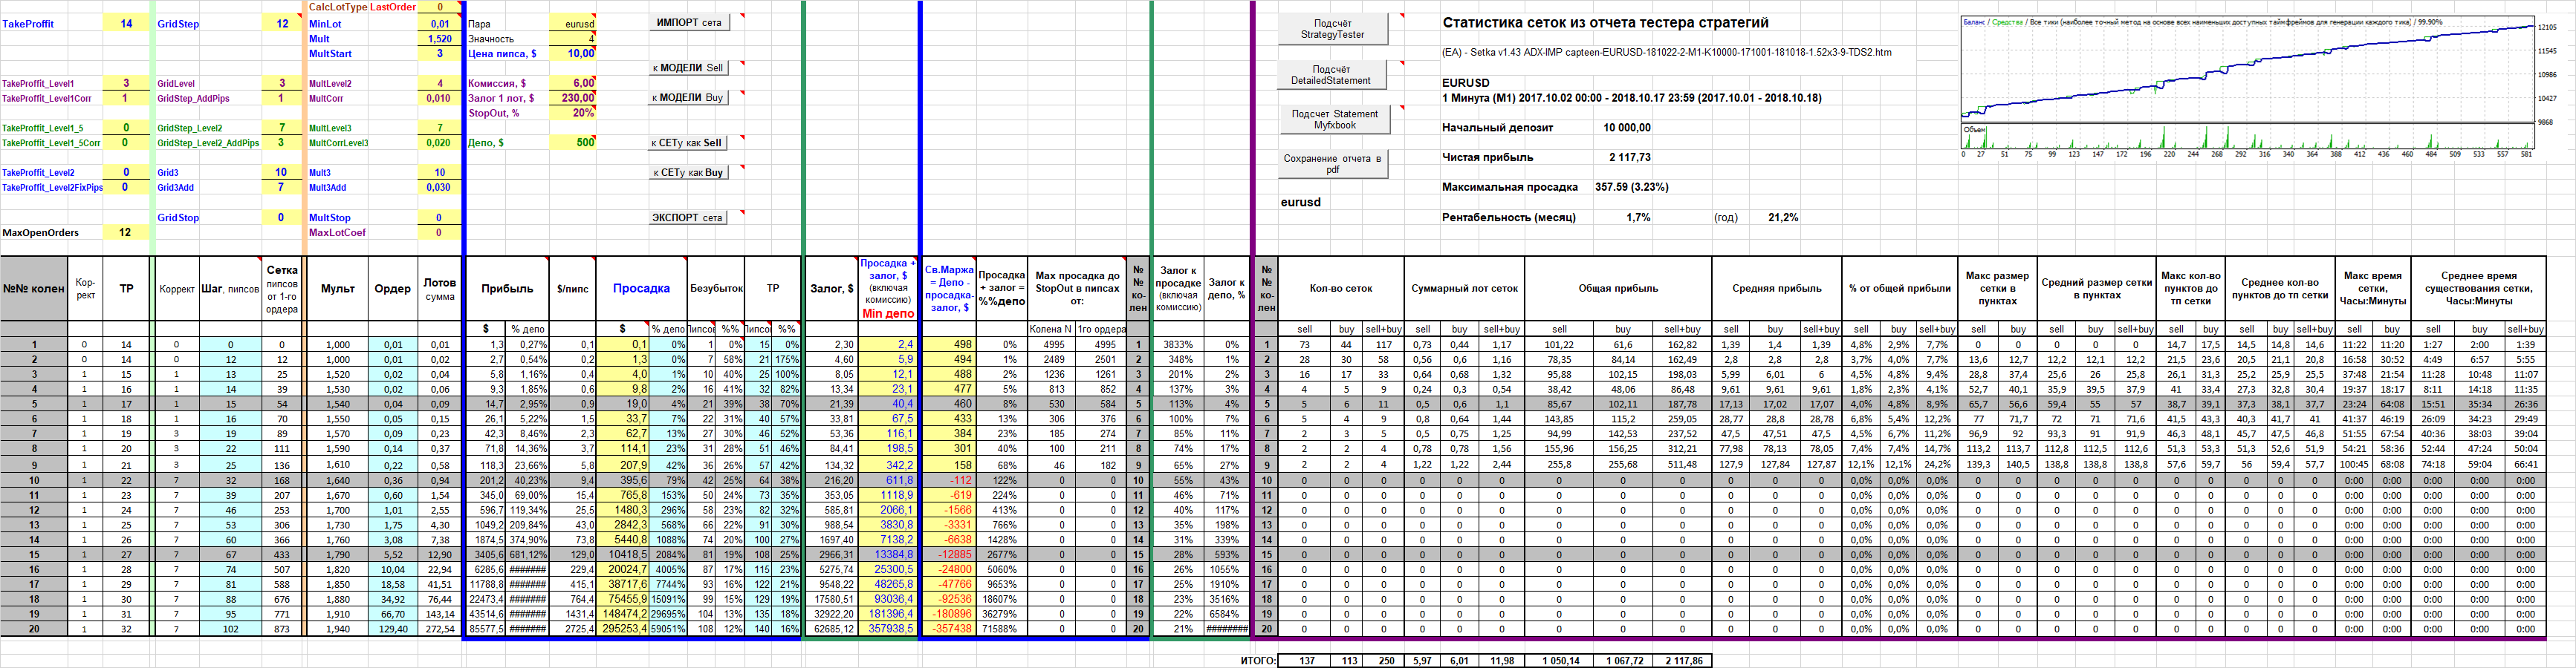Select the Mult value cell 1,520
2576x668 pixels.
pos(439,39)
